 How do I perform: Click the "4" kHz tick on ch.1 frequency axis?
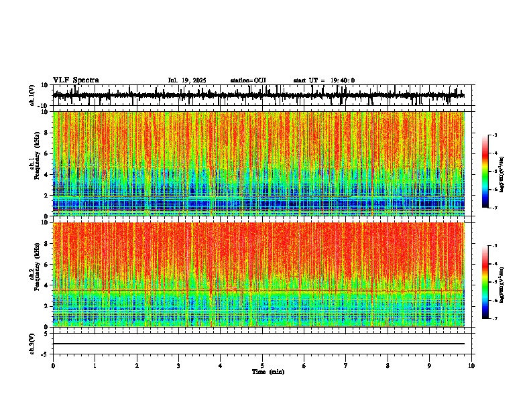pos(47,175)
